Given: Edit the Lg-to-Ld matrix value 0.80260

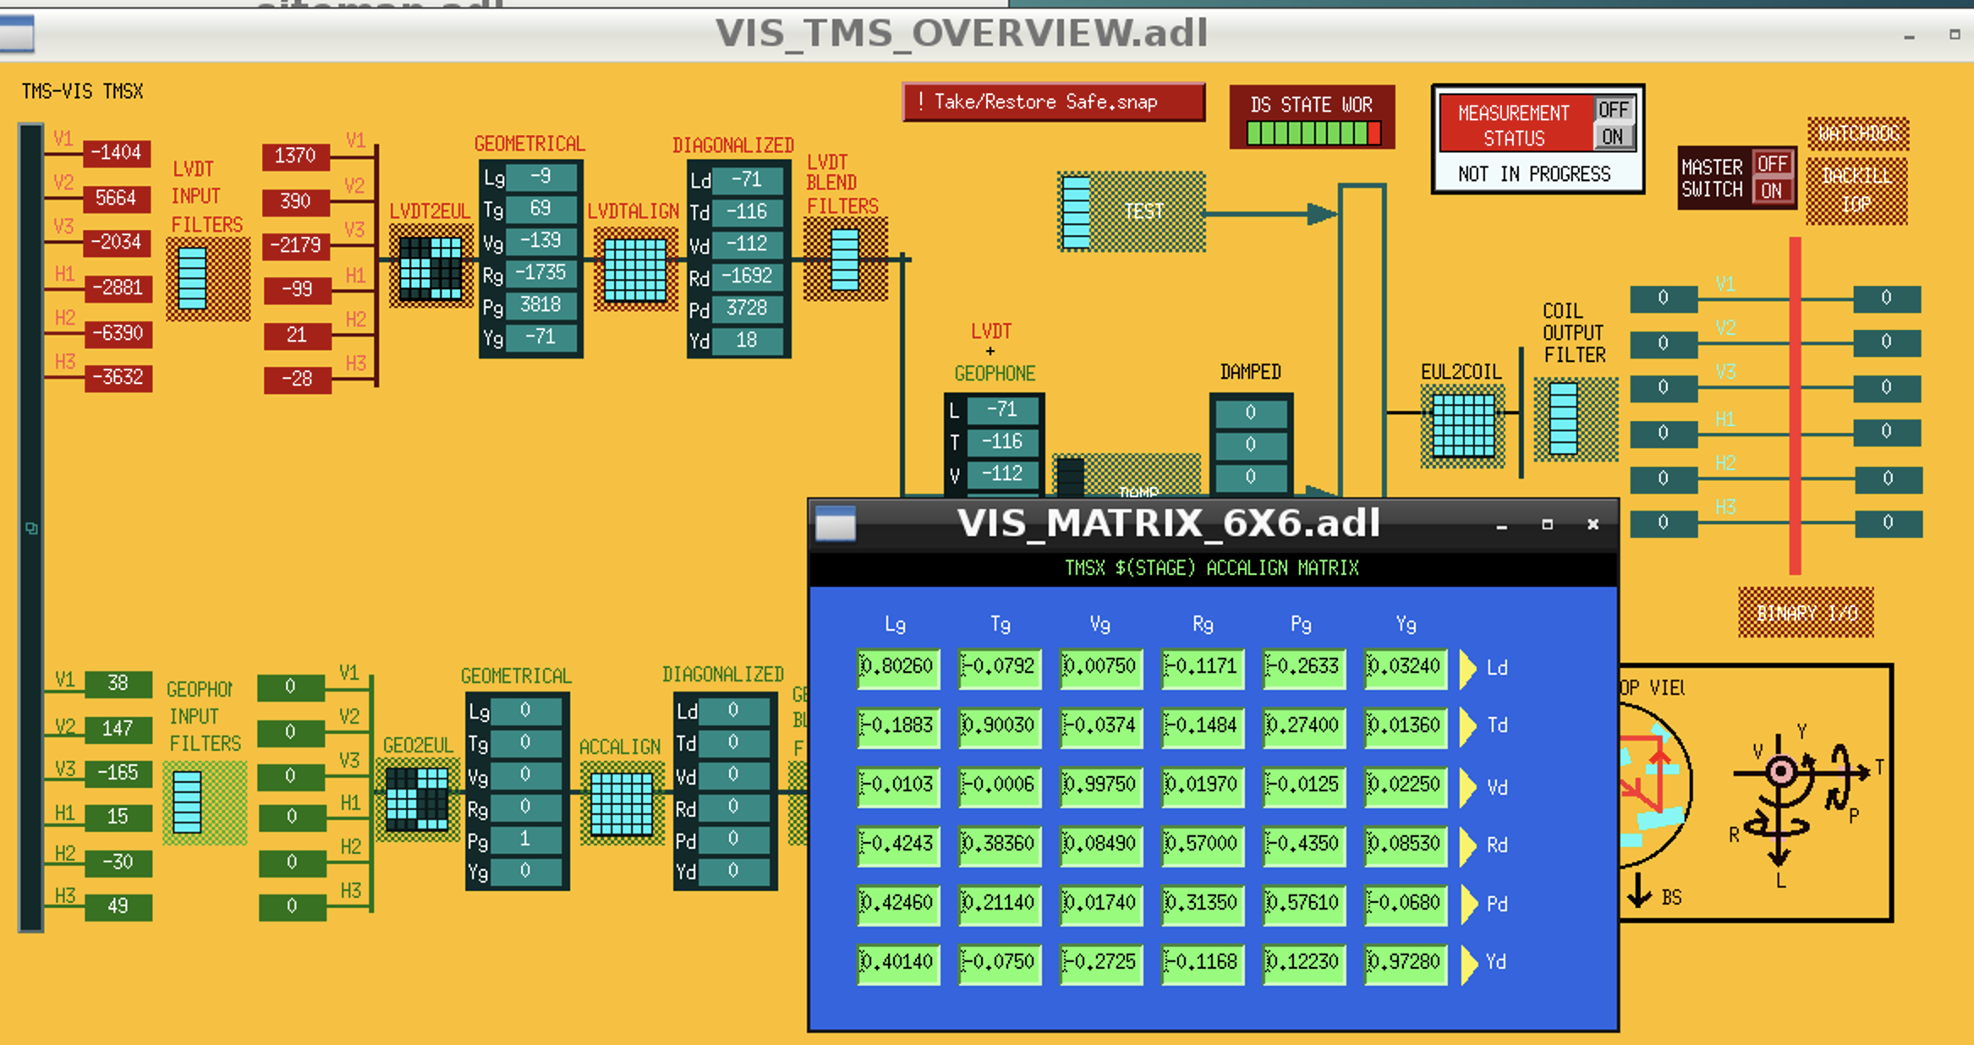Looking at the screenshot, I should coord(897,668).
